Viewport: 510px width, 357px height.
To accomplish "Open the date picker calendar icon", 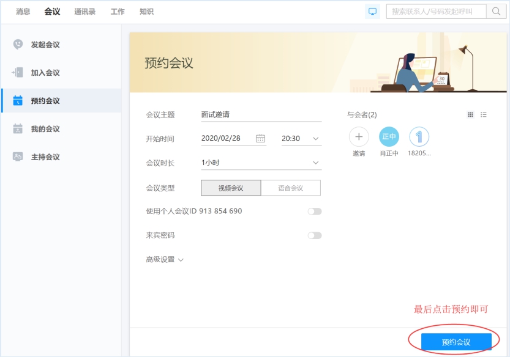I will click(x=260, y=138).
